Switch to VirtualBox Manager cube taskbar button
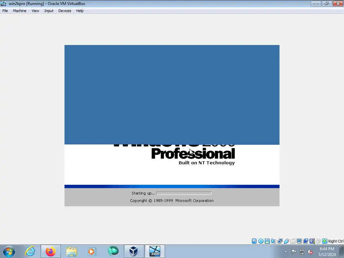The height and width of the screenshot is (258, 344). click(x=134, y=251)
